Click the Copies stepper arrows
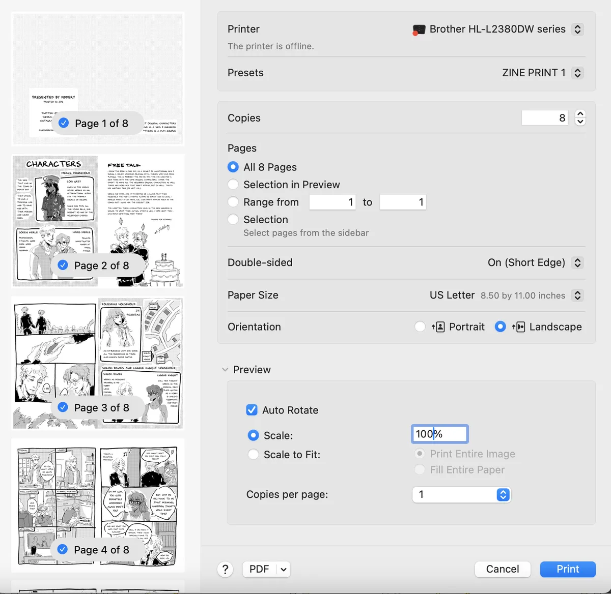The image size is (611, 594). 580,117
